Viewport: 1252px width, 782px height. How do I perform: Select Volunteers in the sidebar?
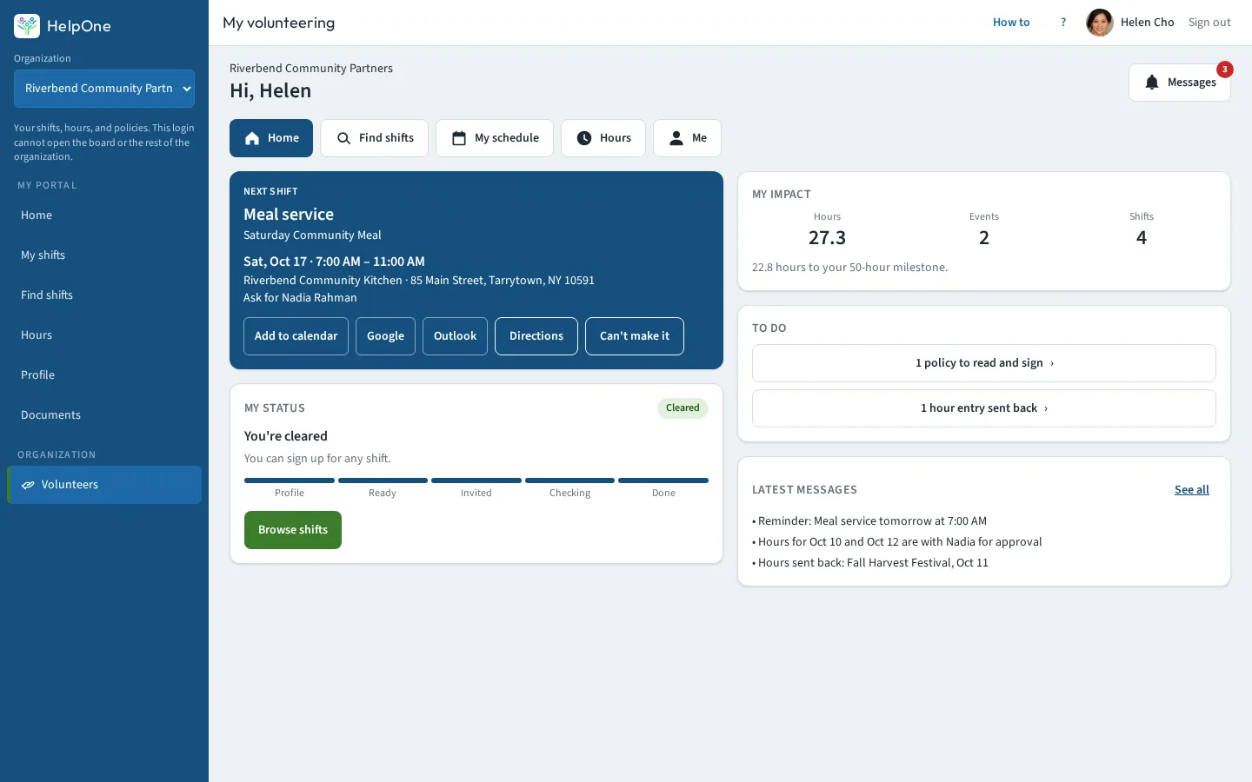coord(104,485)
